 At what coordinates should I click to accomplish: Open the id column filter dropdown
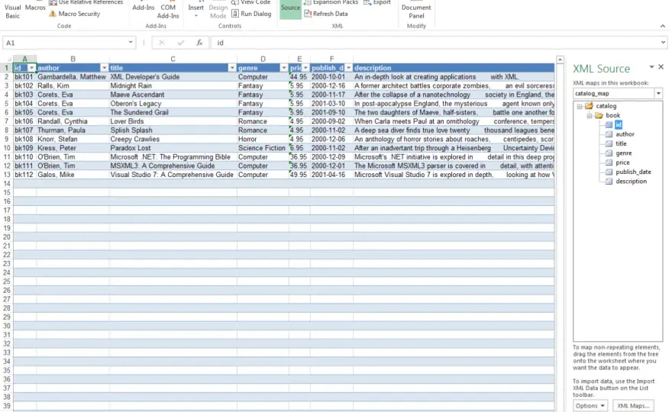31,68
